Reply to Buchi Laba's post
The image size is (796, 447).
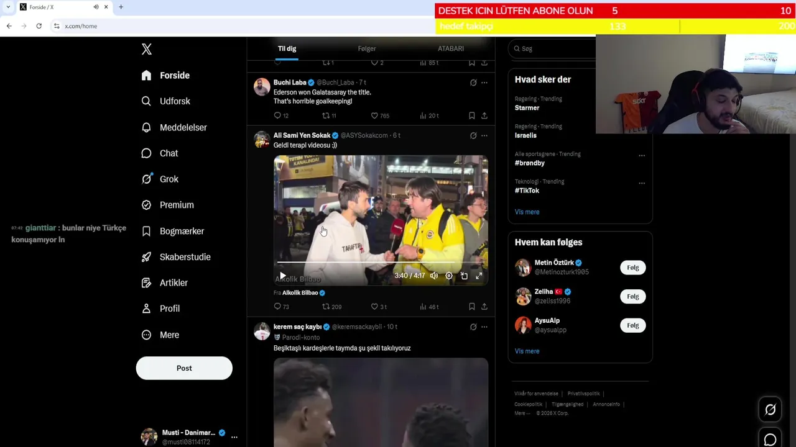pyautogui.click(x=280, y=115)
